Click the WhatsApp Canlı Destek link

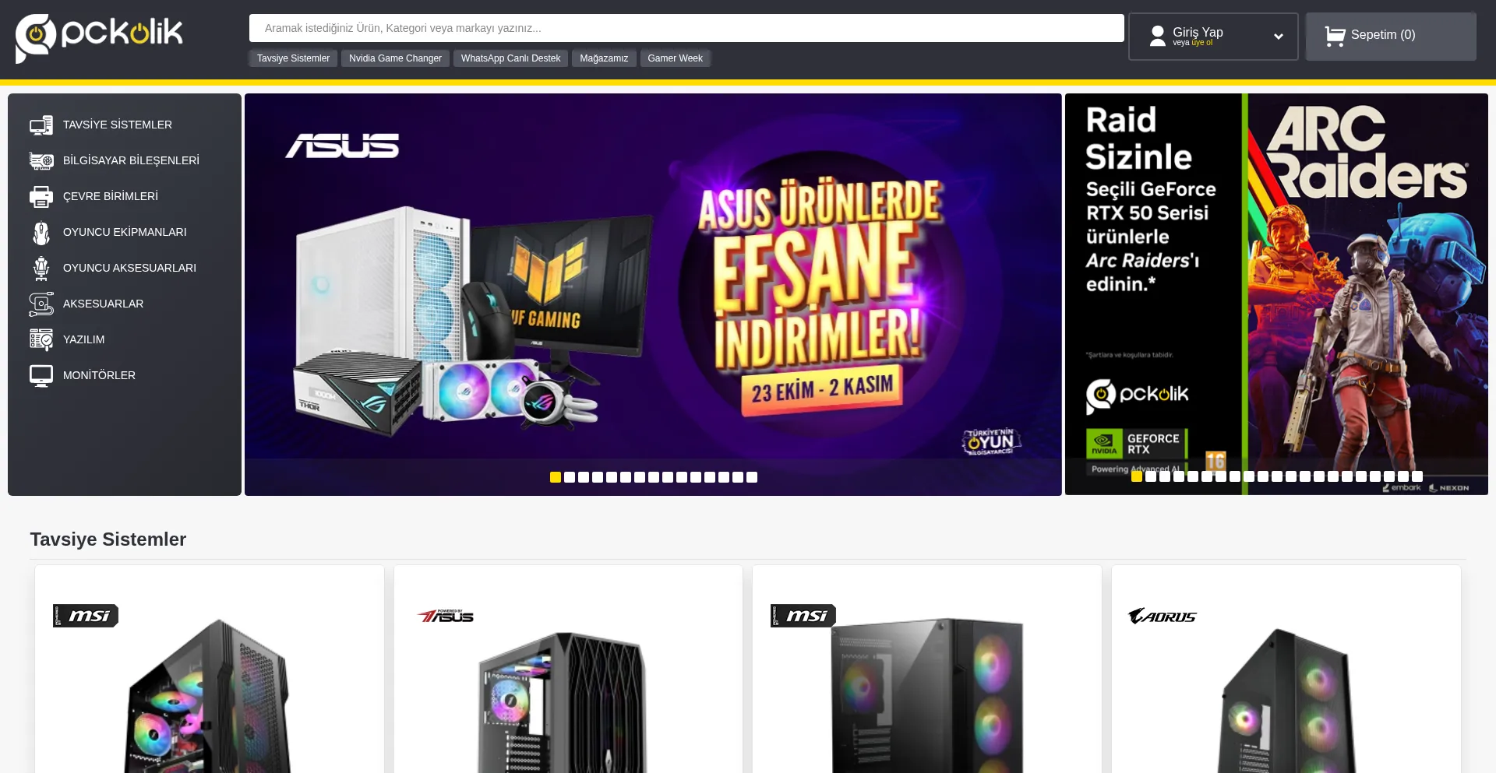pyautogui.click(x=510, y=58)
